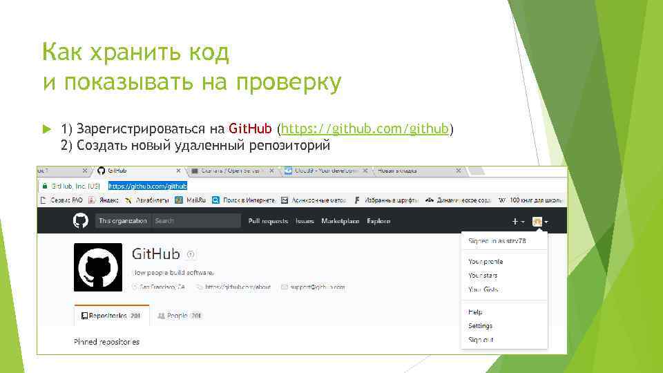Close the GitHub browser tab
Viewport: 663px width, 373px height.
(x=178, y=171)
